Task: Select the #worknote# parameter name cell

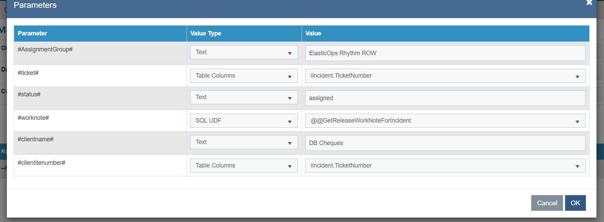Action: click(33, 118)
